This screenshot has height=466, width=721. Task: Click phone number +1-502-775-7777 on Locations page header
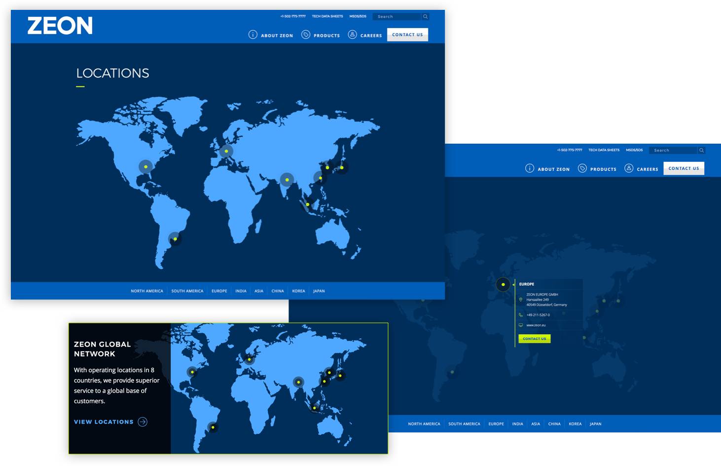tap(293, 16)
